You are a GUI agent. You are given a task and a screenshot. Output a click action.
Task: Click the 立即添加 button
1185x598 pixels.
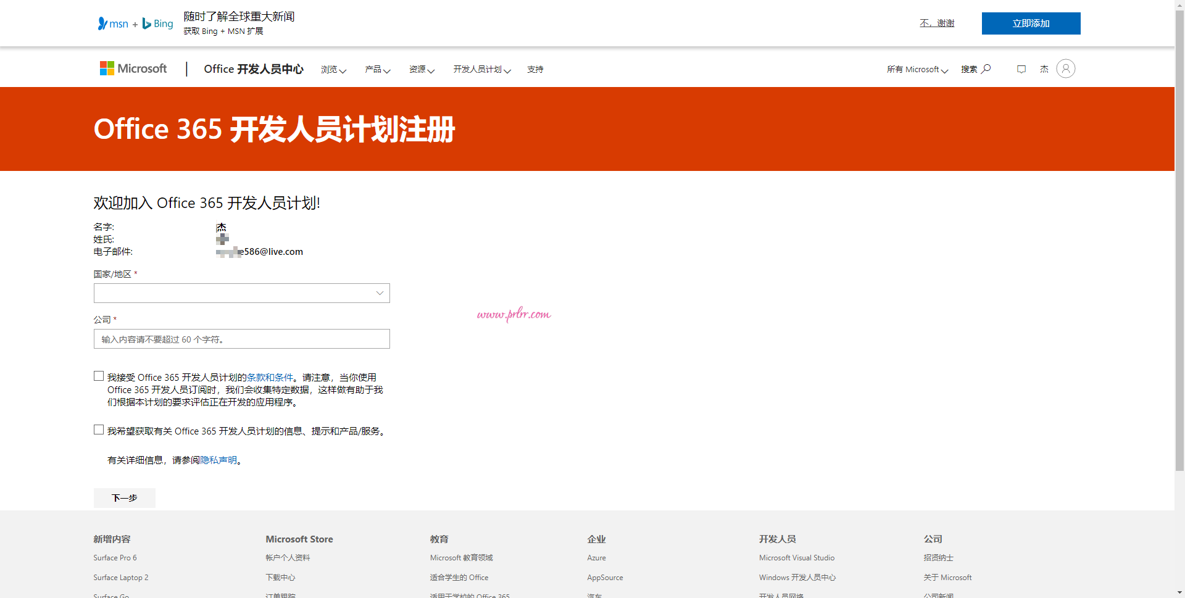point(1030,23)
